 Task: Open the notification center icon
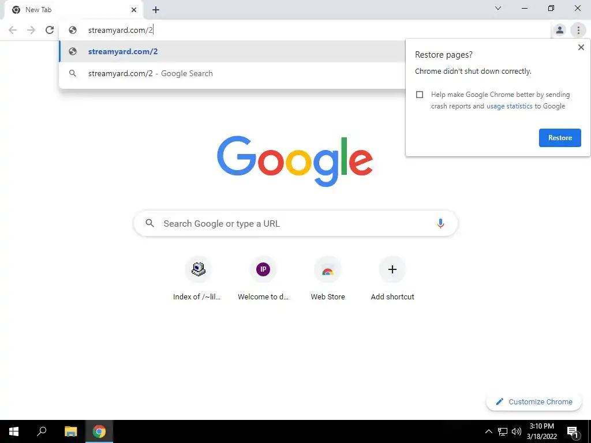(x=573, y=431)
